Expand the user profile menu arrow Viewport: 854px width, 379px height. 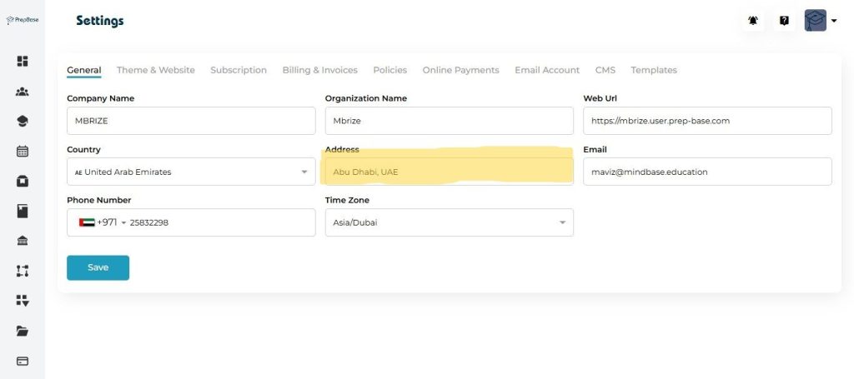(x=834, y=21)
